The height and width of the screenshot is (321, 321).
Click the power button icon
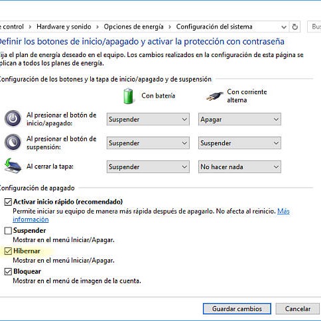[x=13, y=119]
